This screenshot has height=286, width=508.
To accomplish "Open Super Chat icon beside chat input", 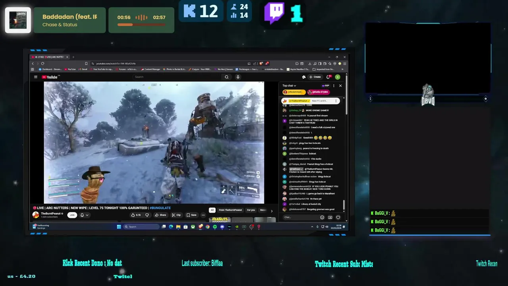I will coord(330,217).
